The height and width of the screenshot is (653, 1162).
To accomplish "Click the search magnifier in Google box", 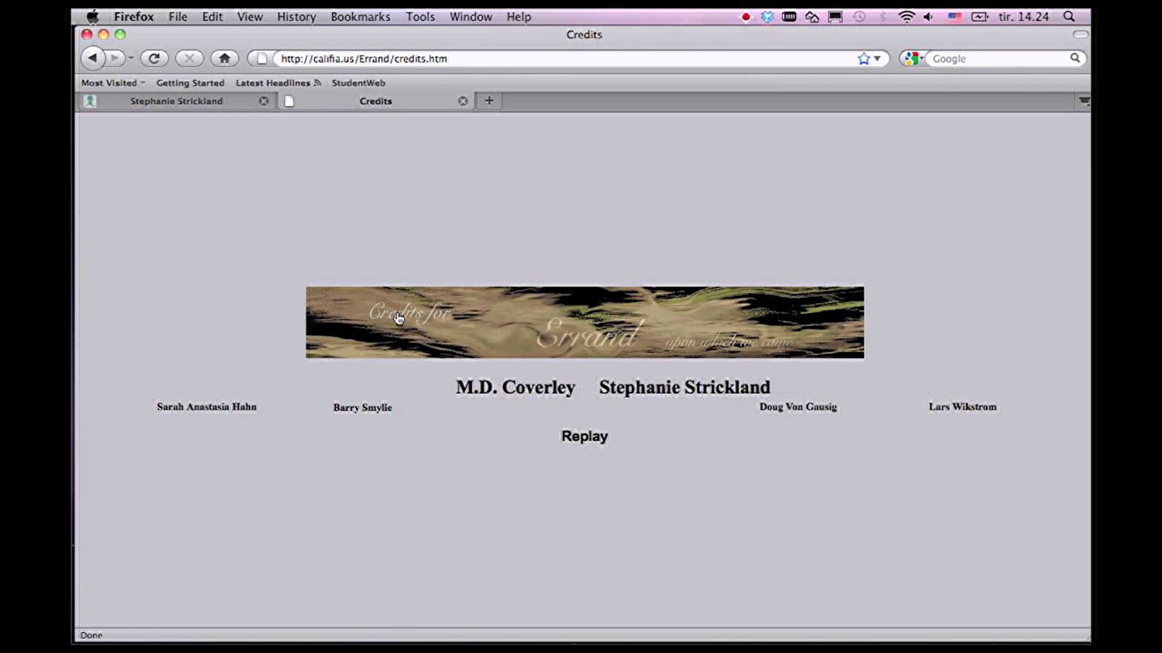I will 1074,59.
